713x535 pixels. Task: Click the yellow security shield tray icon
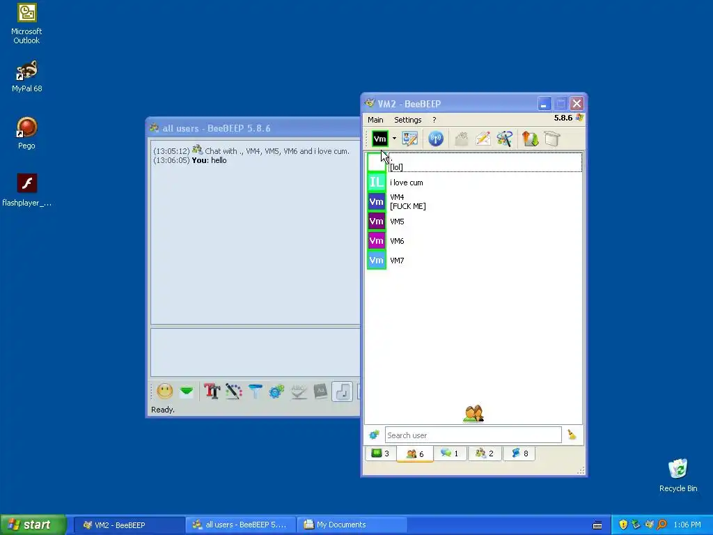[623, 525]
